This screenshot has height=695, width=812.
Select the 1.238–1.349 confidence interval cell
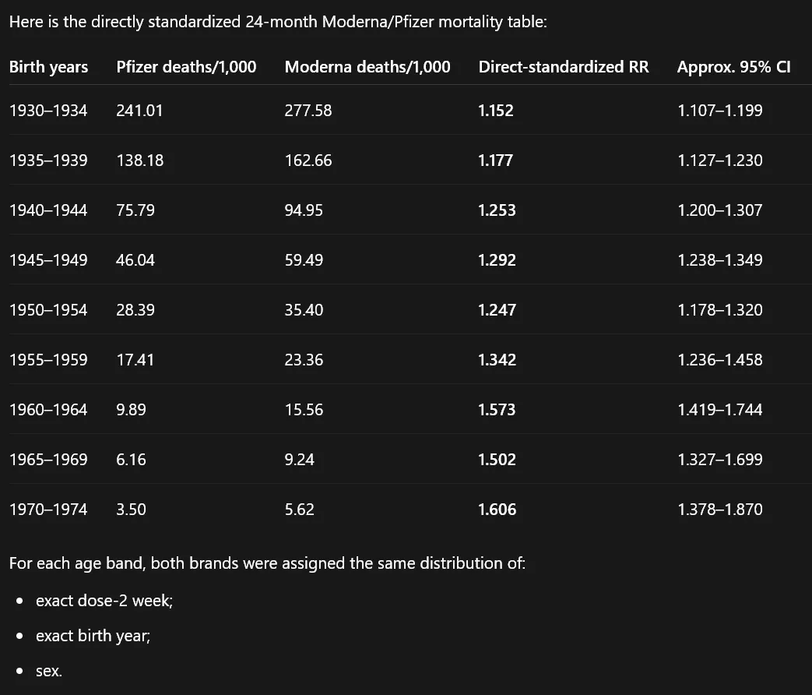[x=720, y=259]
